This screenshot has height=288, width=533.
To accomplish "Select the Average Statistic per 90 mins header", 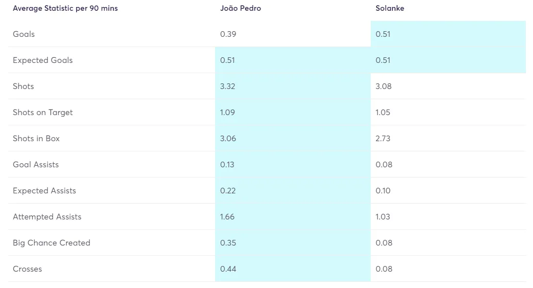I will [65, 8].
